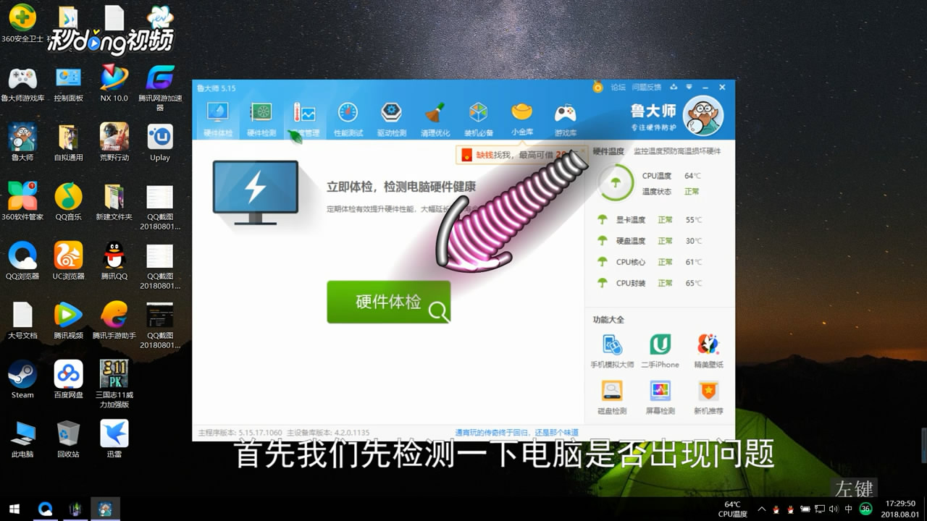The image size is (927, 521).
Task: Open the 硬件体检 hardware checkup tab
Action: point(218,119)
